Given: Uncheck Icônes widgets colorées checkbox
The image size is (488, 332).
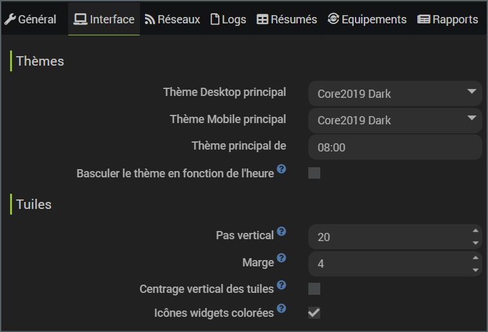Looking at the screenshot, I should tap(314, 312).
